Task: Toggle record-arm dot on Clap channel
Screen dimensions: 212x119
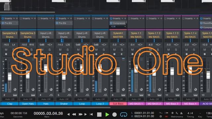Action: point(6,54)
